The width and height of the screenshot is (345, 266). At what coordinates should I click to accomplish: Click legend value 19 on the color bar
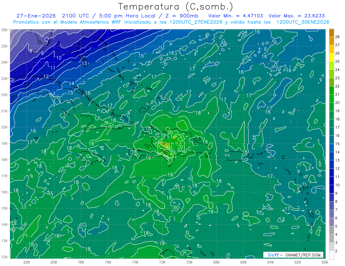pyautogui.click(x=338, y=111)
